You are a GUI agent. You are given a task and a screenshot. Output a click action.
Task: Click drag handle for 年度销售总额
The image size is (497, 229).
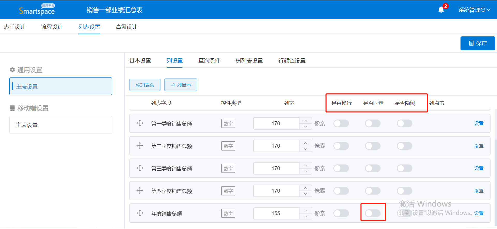[140, 213]
